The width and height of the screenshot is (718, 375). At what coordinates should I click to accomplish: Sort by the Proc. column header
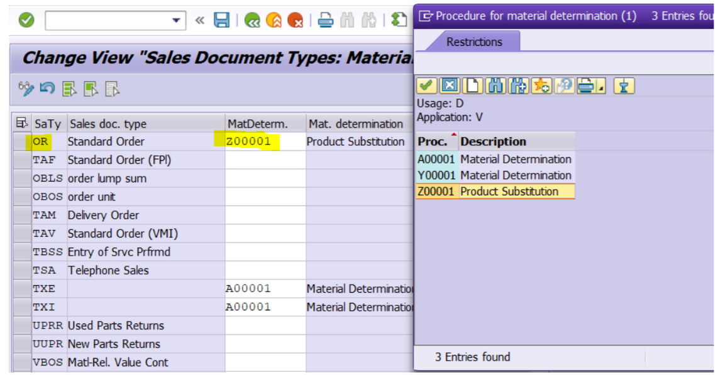pyautogui.click(x=433, y=141)
